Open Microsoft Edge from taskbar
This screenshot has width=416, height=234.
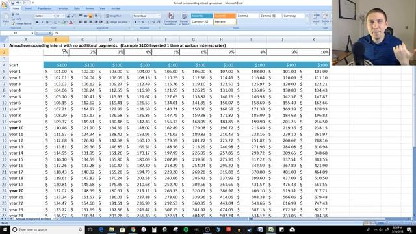point(101,229)
